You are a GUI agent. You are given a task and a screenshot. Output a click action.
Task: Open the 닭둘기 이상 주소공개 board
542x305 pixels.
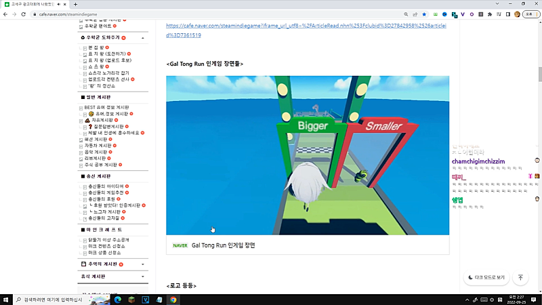click(108, 240)
